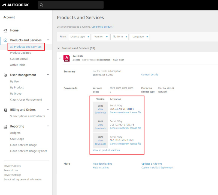The height and width of the screenshot is (195, 218).
Task: Click the Network license type value
Action: coord(163,92)
